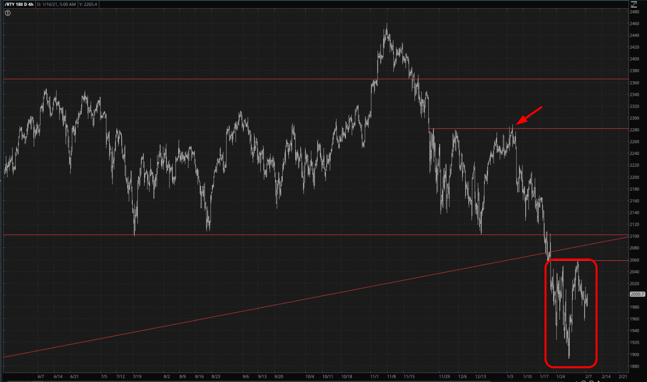
Task: Open the drawing tools icon above the price axis
Action: tap(634, 4)
